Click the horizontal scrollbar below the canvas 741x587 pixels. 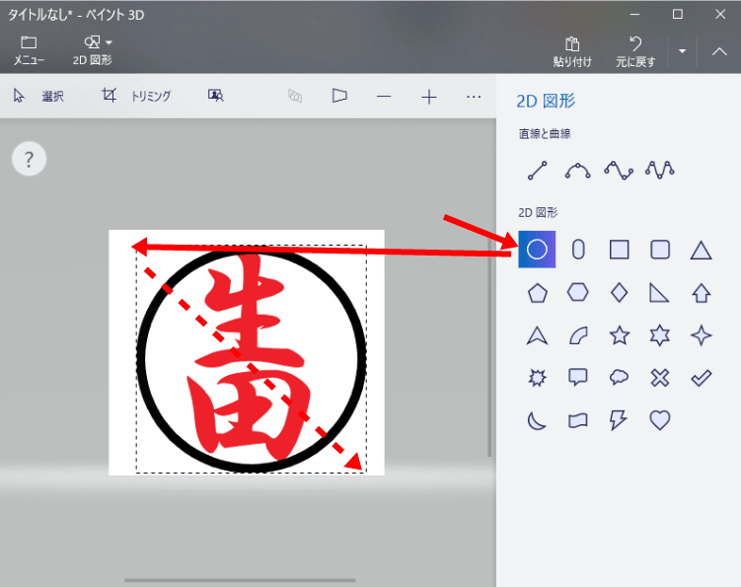pyautogui.click(x=240, y=580)
